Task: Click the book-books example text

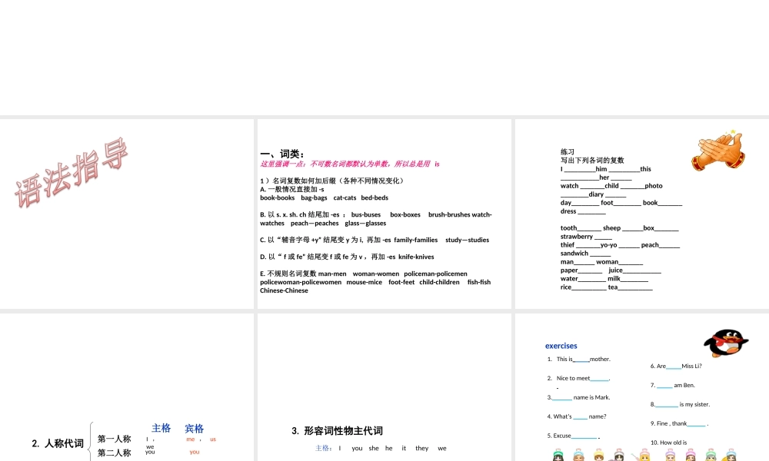Action: [x=277, y=197]
